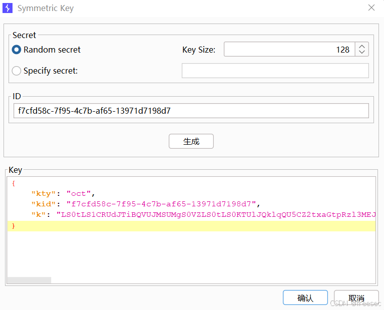Click the opening brace in Key box
The height and width of the screenshot is (310, 384).
click(x=14, y=183)
